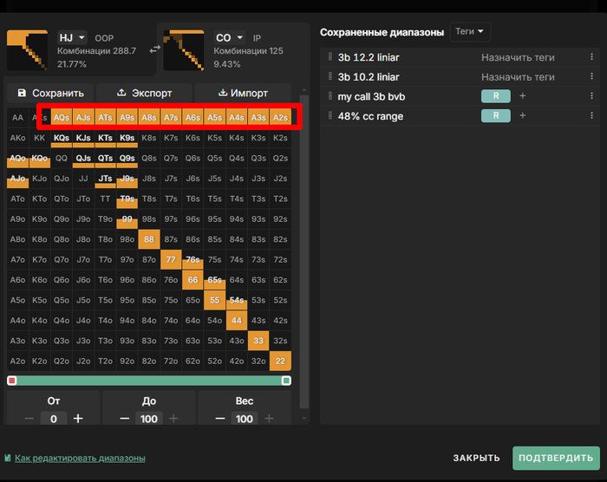Open options menu for 48% cc range
607x482 pixels.
click(591, 116)
